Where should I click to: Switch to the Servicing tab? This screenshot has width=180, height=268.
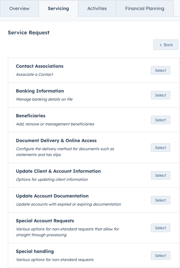tap(58, 8)
